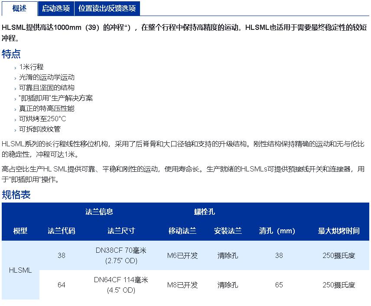371x306 pixels.
Task: Click the 法兰信息 table header
Action: tap(99, 212)
